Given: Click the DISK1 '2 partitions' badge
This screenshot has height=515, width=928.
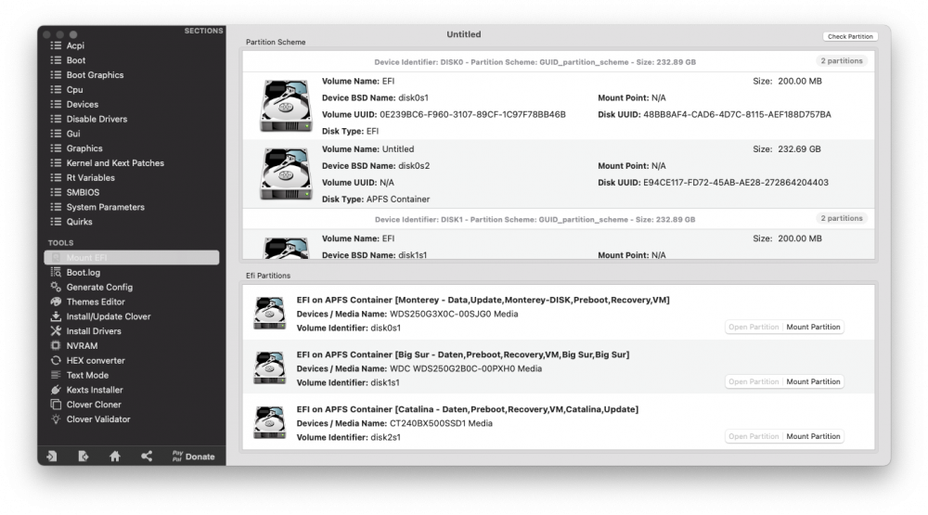Looking at the screenshot, I should pos(842,218).
